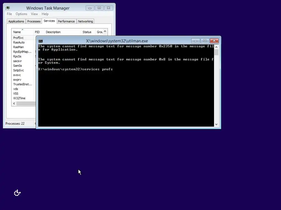This screenshot has height=210, width=281.
Task: Click the command prompt scroll-down arrow
Action: 216,124
